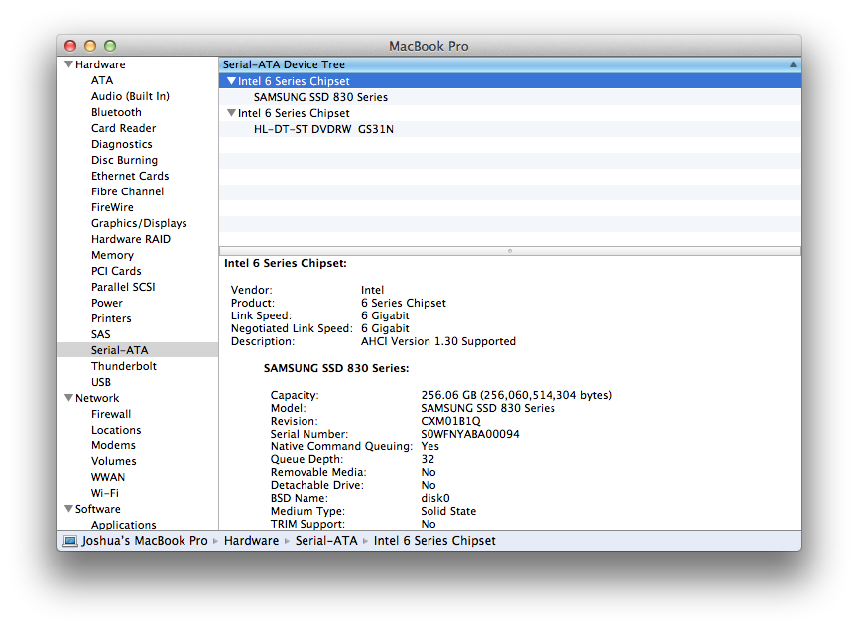Collapse the Software section triangle
This screenshot has height=629, width=858.
click(x=69, y=509)
